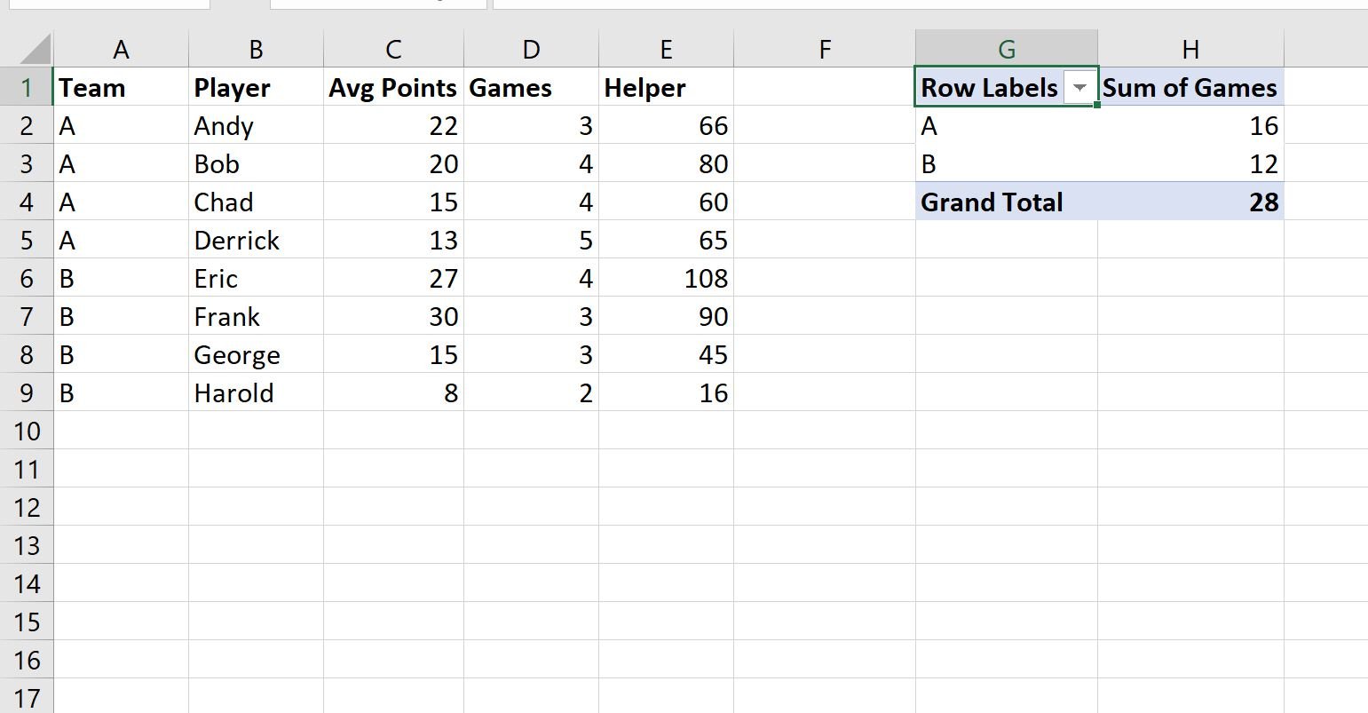The height and width of the screenshot is (713, 1368).
Task: Select Avg Points value 30
Action: click(393, 317)
